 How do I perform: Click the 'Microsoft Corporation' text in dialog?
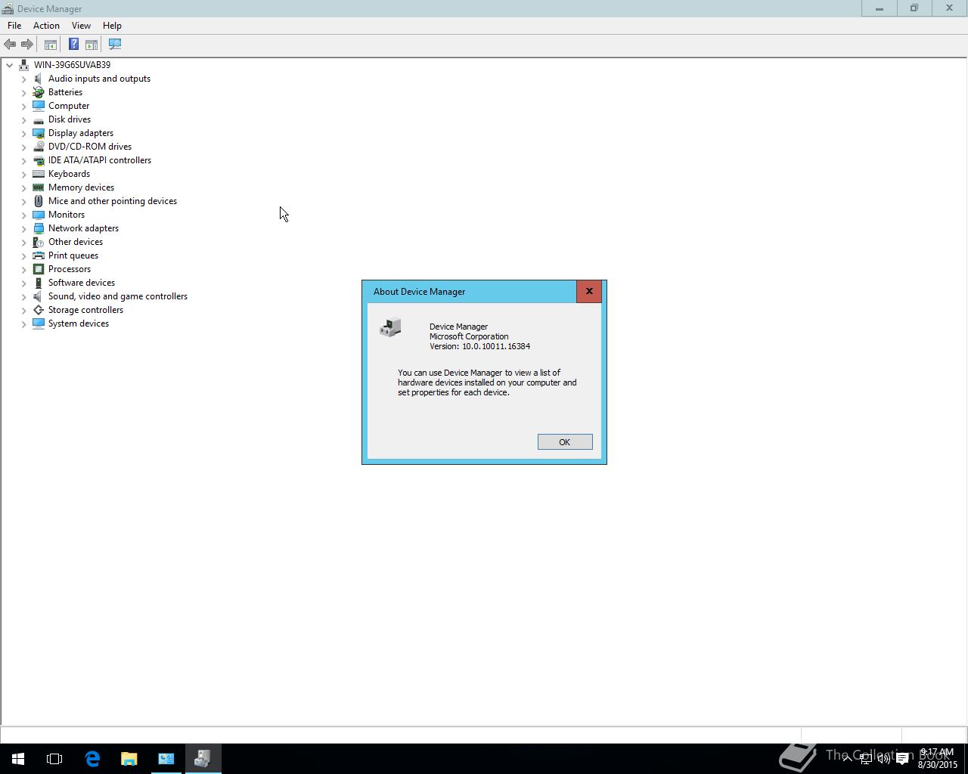(x=469, y=336)
